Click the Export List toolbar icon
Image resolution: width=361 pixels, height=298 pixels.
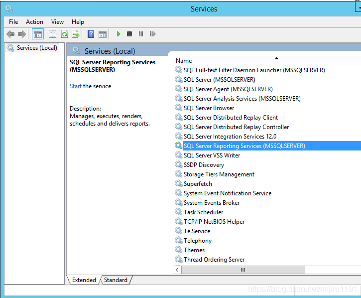pos(76,34)
